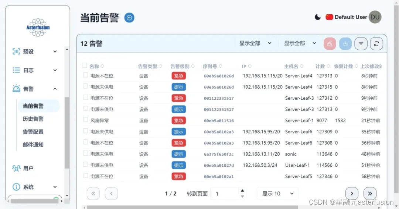The height and width of the screenshot is (209, 399).
Task: Open the 显示 10 page size dropdown
Action: [277, 194]
